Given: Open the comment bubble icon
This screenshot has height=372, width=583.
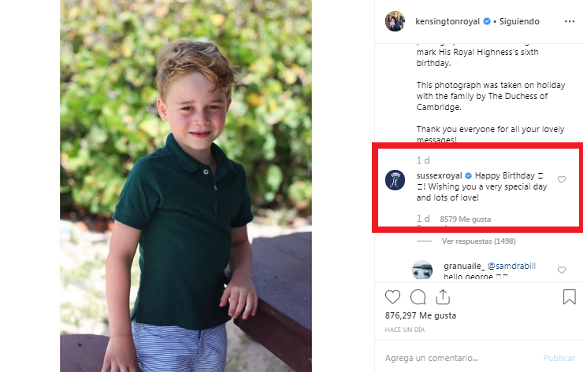Looking at the screenshot, I should click(418, 296).
